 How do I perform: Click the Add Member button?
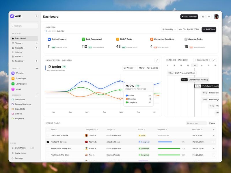point(189,17)
